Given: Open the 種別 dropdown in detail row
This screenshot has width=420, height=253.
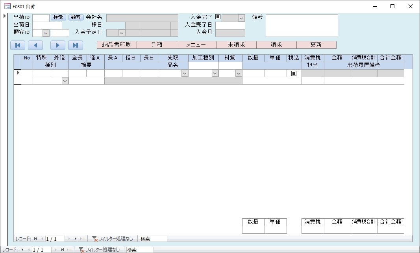Looking at the screenshot, I should coord(65,81).
